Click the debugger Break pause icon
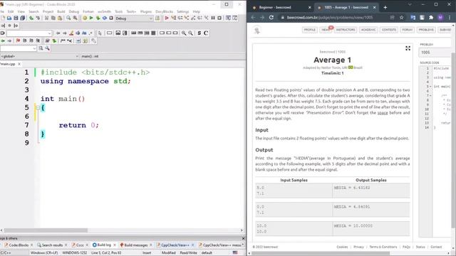This screenshot has height=256, width=456. 213,18
